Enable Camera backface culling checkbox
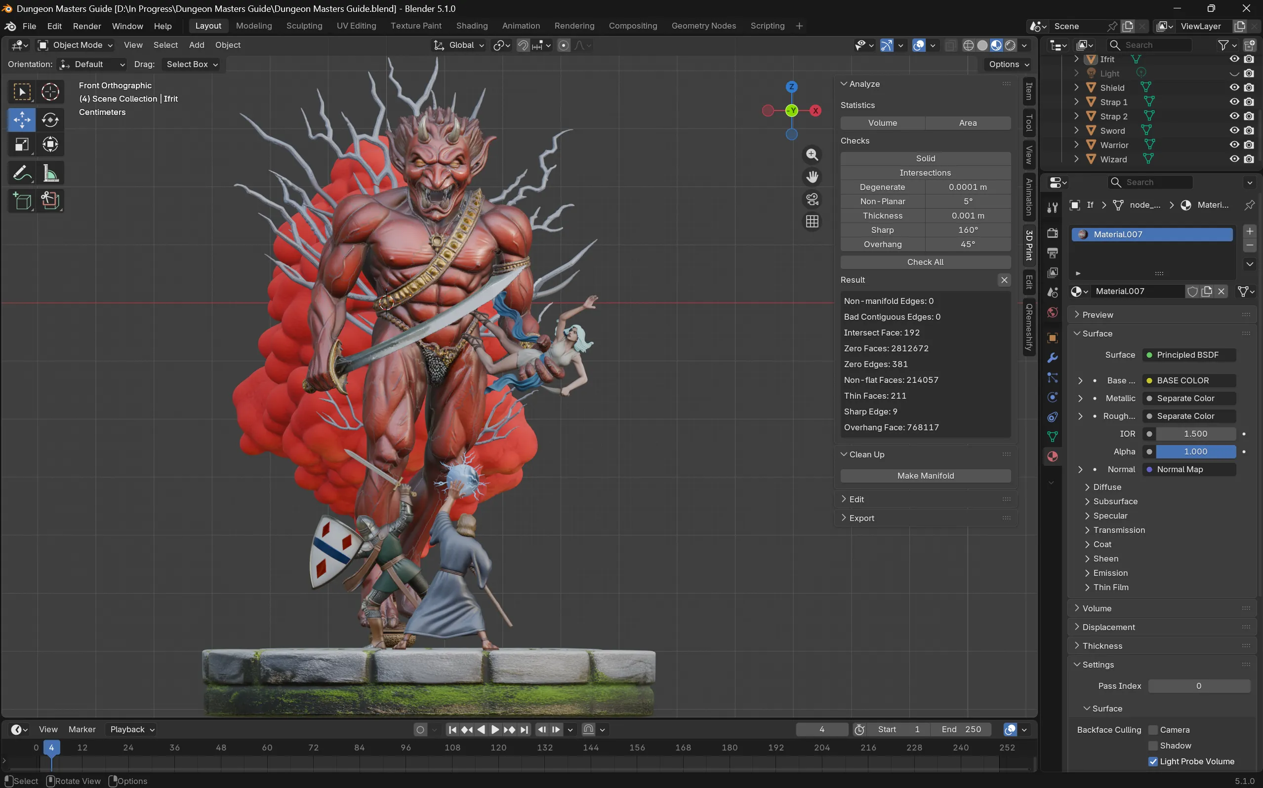The image size is (1263, 788). pos(1153,730)
